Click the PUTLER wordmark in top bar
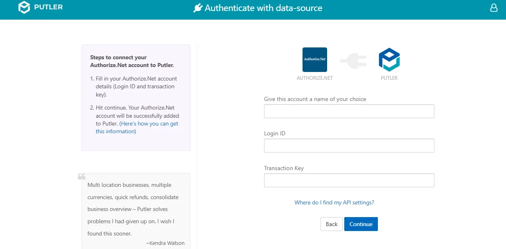The image size is (506, 249). [x=49, y=7]
